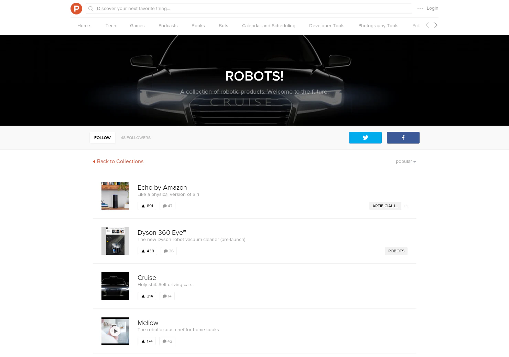Open the Dyson 360 Eye title

(162, 233)
